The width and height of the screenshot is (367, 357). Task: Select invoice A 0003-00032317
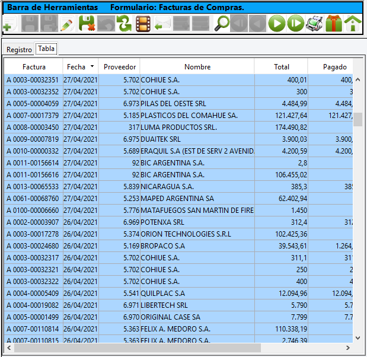click(x=33, y=258)
